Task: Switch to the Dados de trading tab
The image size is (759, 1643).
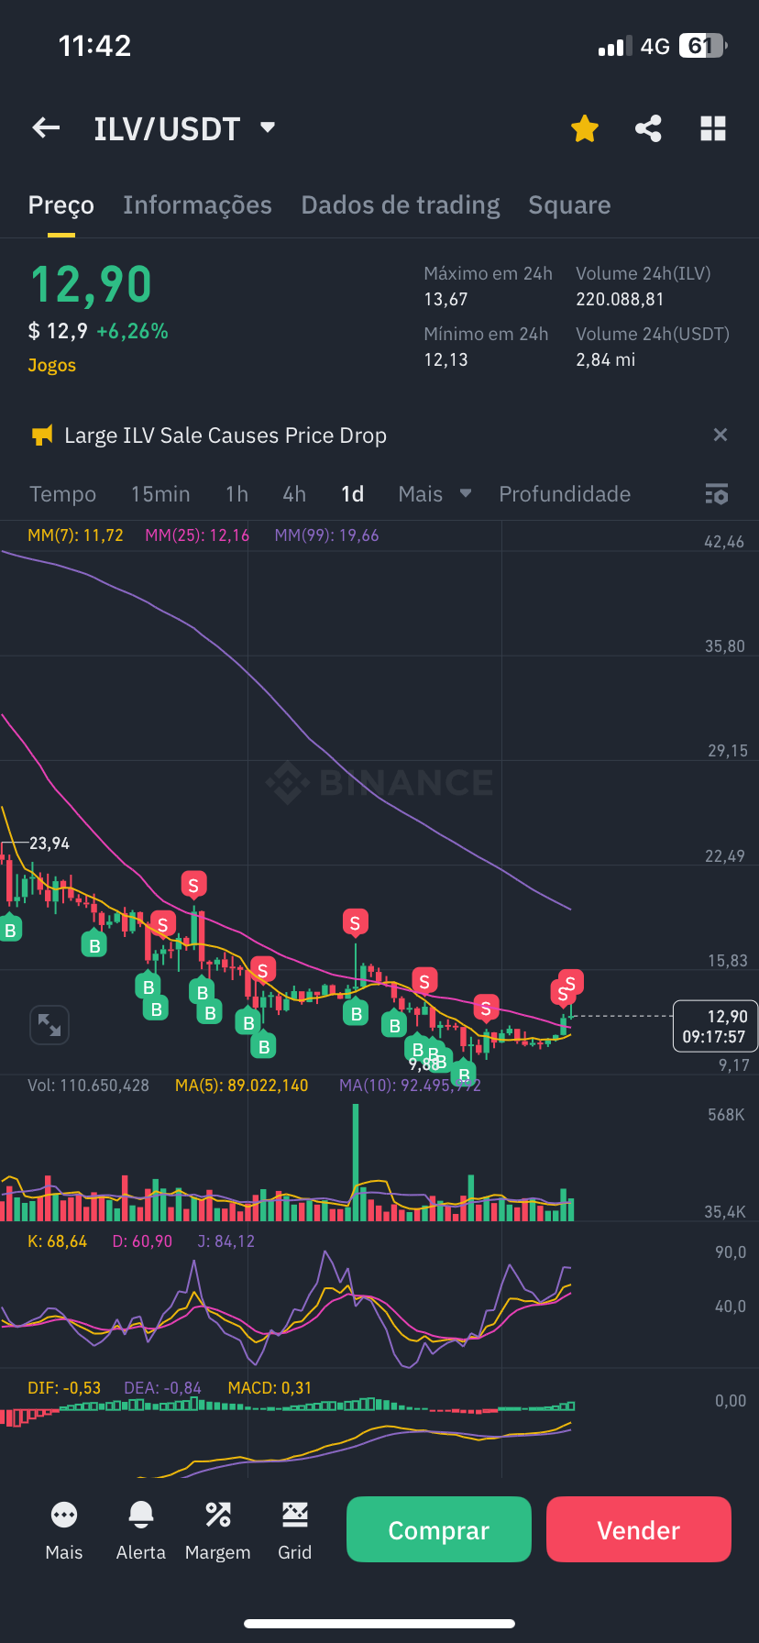Action: (x=401, y=205)
